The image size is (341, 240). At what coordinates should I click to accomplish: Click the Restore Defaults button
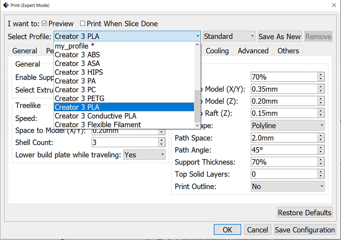coord(304,212)
